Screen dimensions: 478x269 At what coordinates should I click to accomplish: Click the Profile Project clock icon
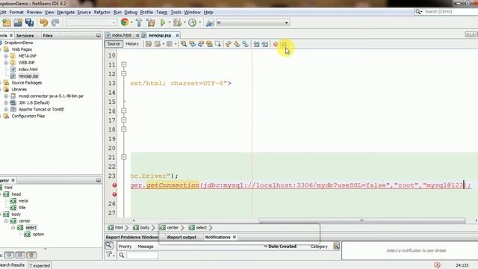192,22
